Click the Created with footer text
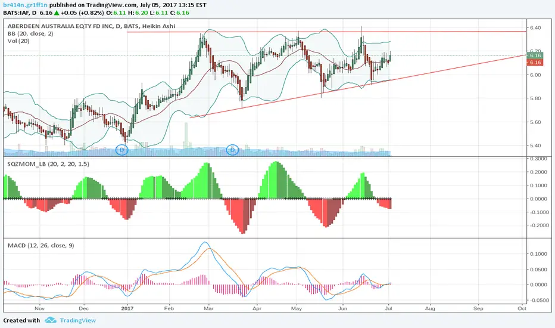The height and width of the screenshot is (328, 555). click(x=21, y=320)
